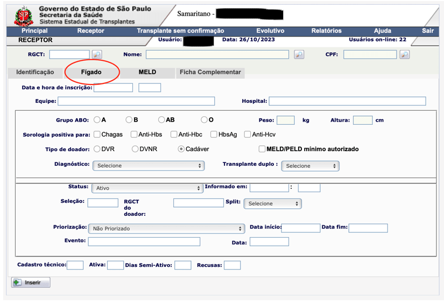Open the Diagnóstico dropdown

[148, 166]
